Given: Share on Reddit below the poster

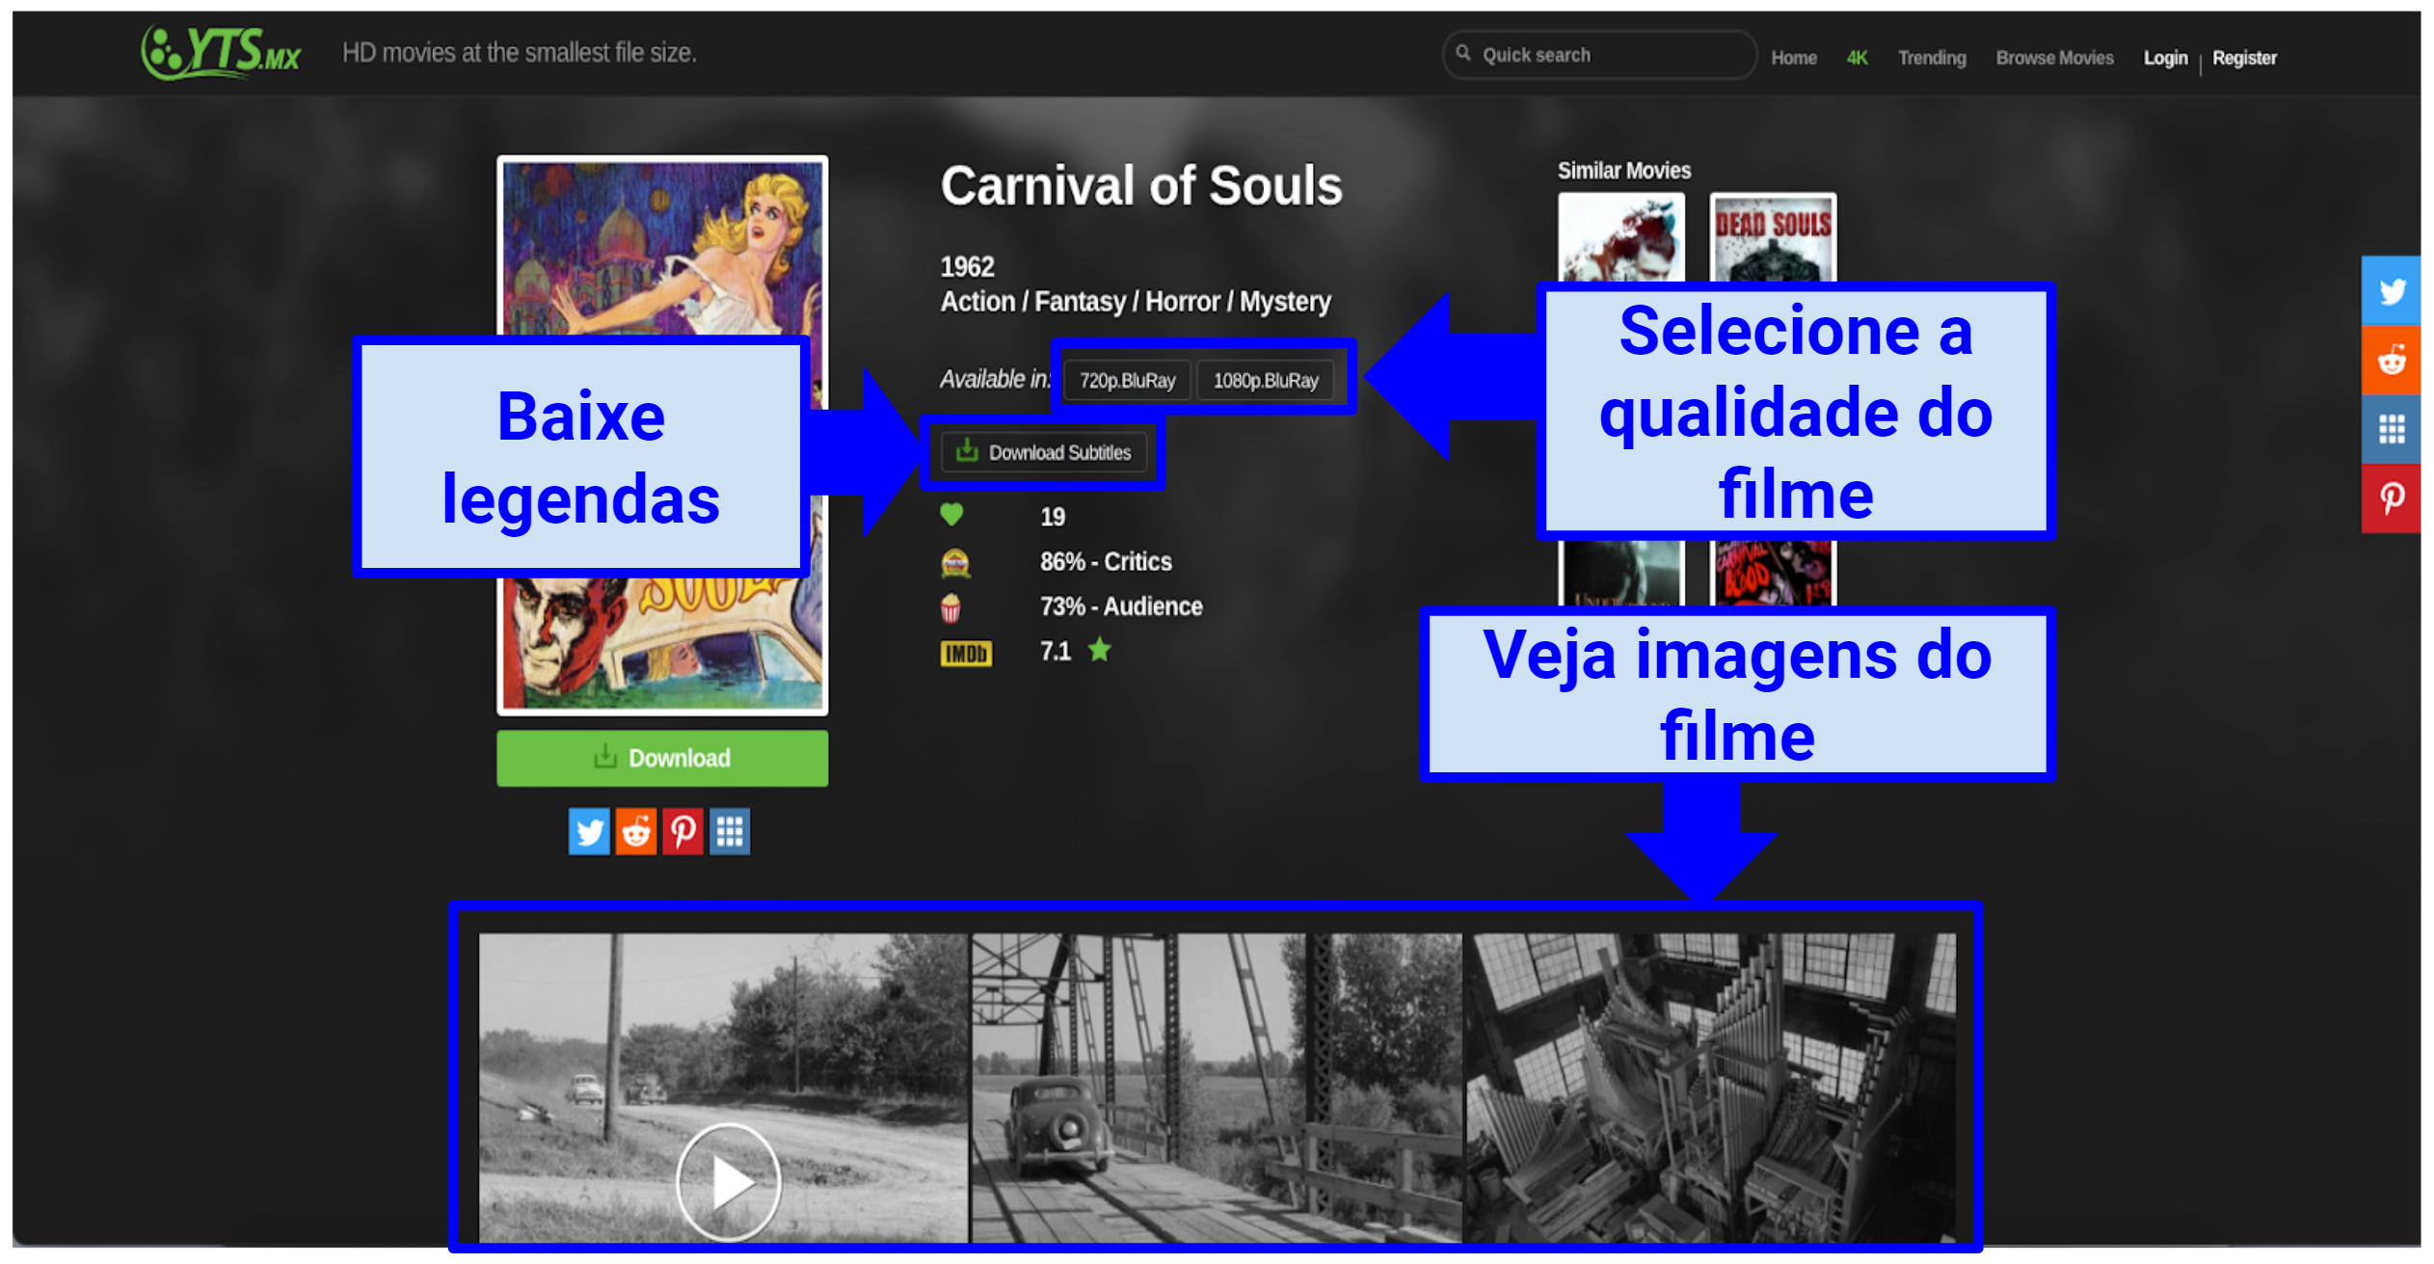Looking at the screenshot, I should (635, 831).
